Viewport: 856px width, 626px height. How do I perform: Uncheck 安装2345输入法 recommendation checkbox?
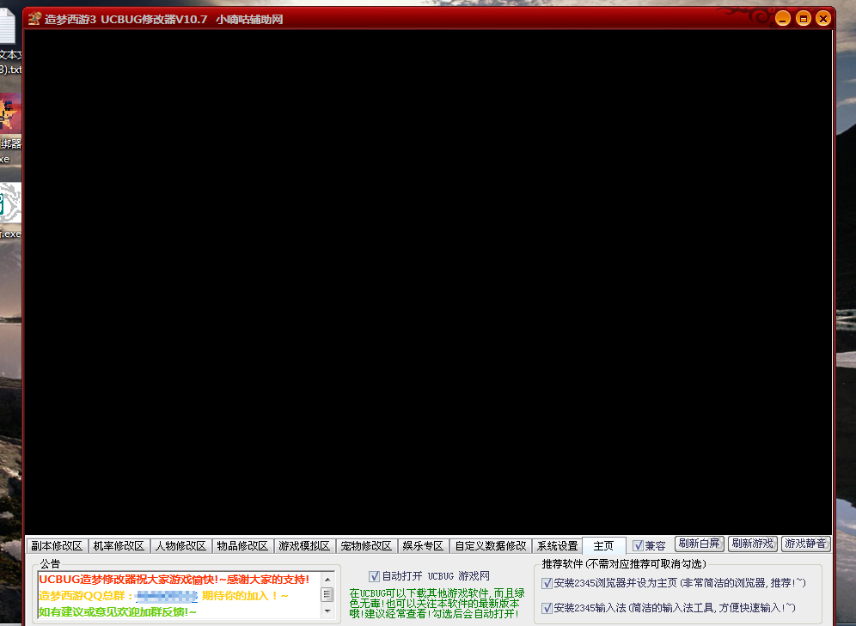tap(547, 608)
